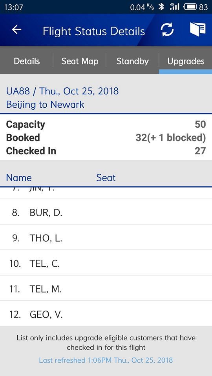Select passenger THO, L. row

[x=106, y=237]
